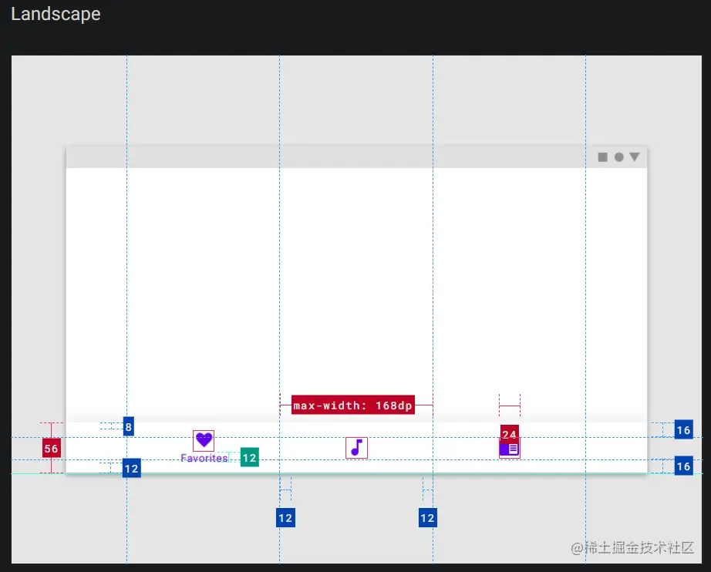Click the upper blue 16 label
The image size is (711, 572).
point(683,429)
